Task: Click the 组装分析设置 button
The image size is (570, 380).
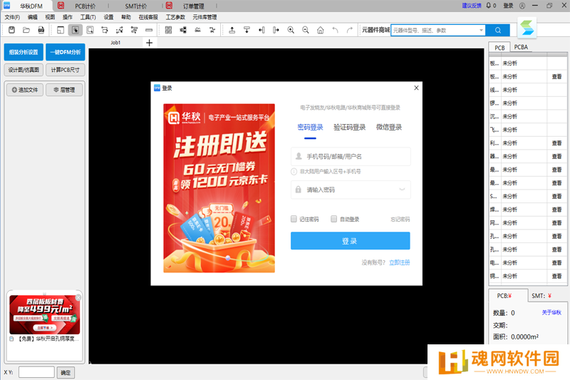Action: click(x=24, y=52)
